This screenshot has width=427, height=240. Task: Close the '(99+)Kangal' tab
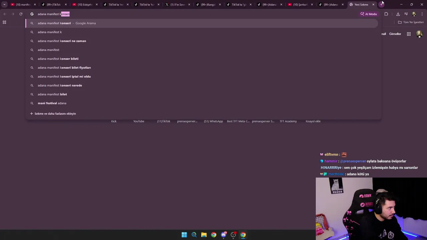[220, 5]
